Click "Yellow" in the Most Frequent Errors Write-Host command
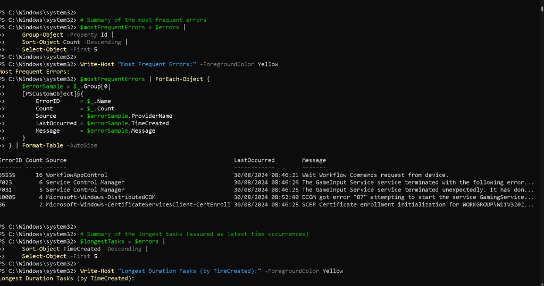544x286 pixels. [268, 64]
